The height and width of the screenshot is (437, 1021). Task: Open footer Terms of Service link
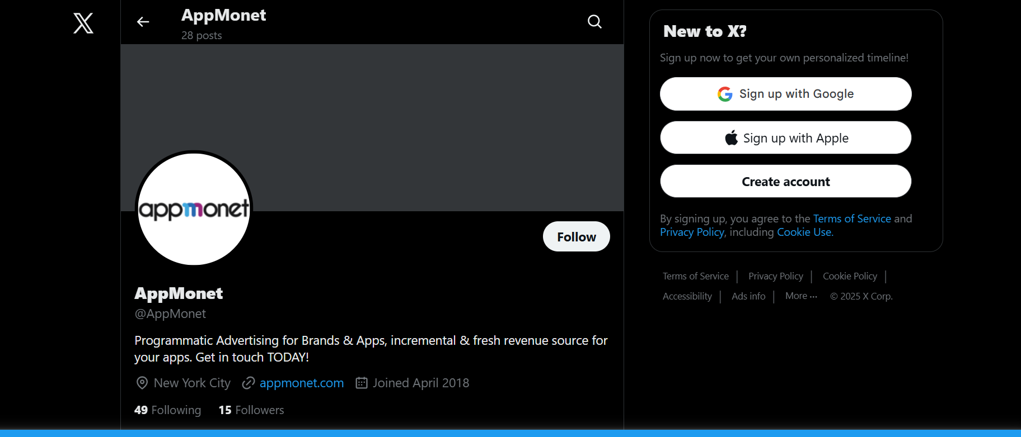[x=696, y=276]
